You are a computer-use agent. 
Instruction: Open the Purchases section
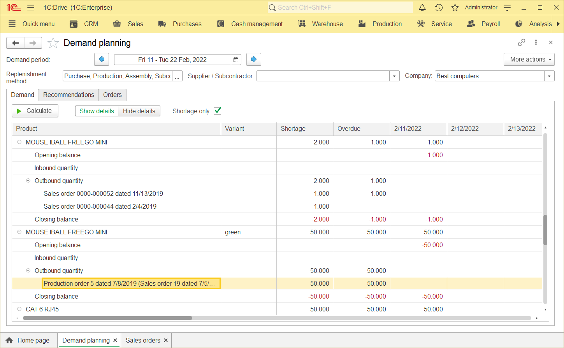click(x=180, y=24)
